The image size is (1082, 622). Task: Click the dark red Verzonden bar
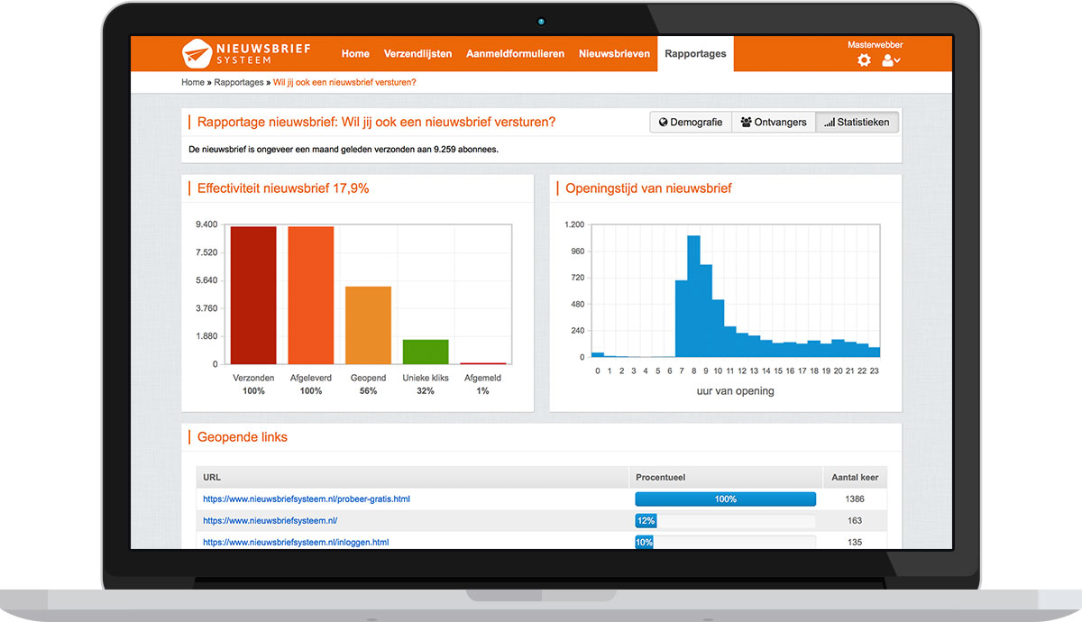(x=253, y=296)
